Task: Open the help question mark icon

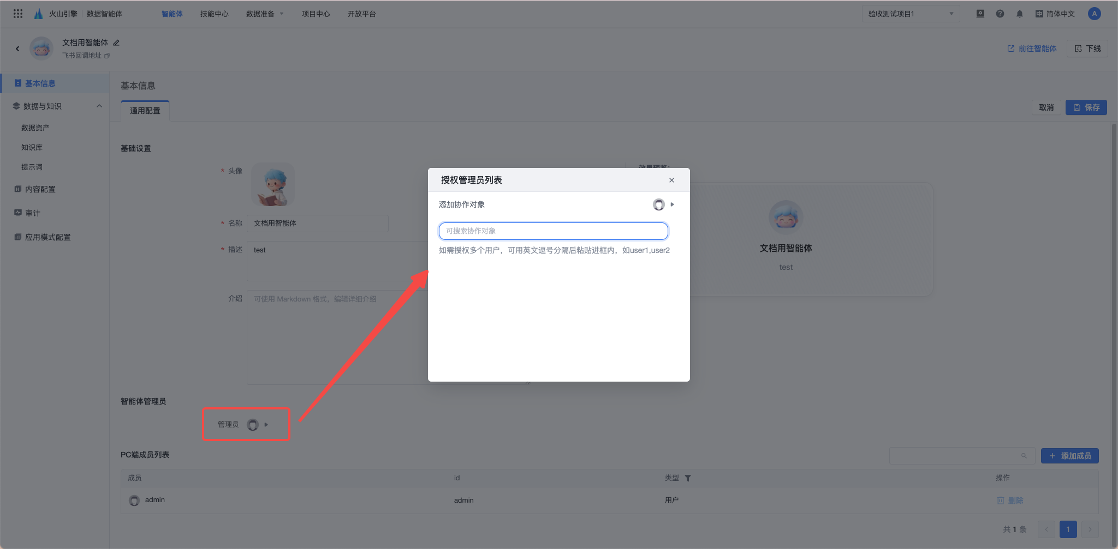Action: pos(1000,14)
